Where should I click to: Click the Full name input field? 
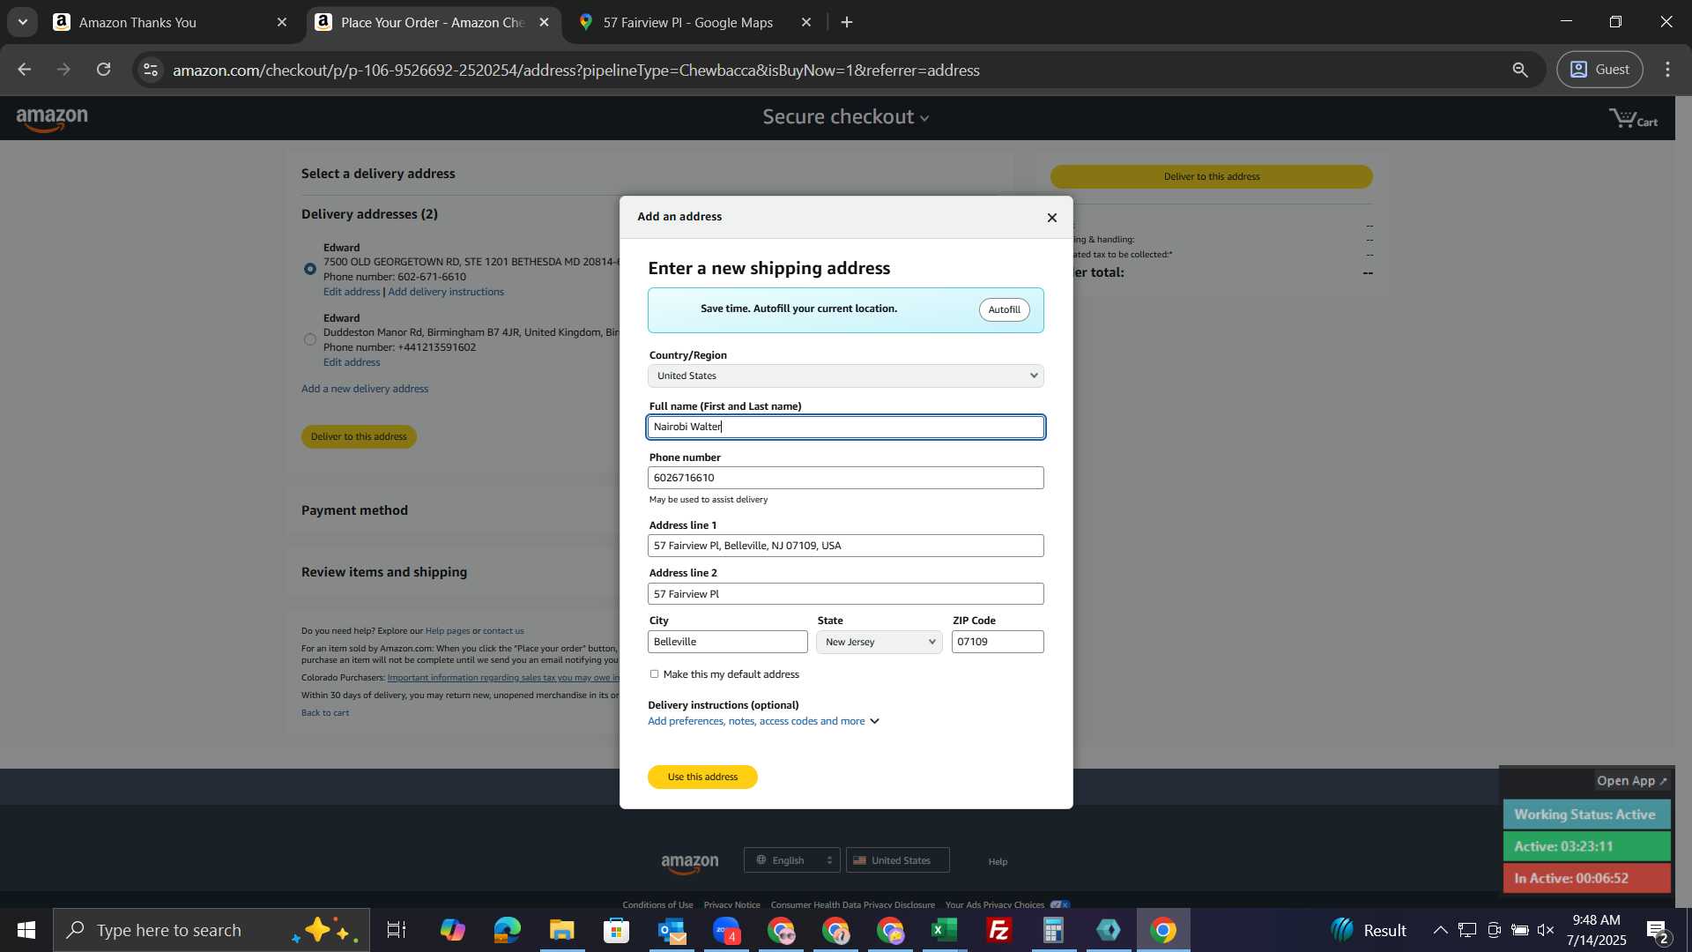tap(845, 427)
